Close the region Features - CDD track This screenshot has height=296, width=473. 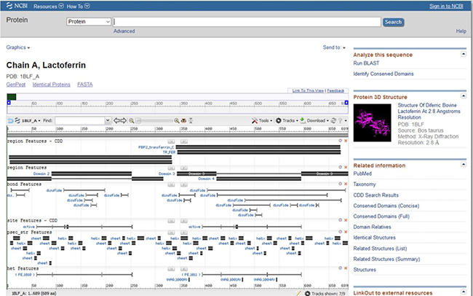(346, 141)
